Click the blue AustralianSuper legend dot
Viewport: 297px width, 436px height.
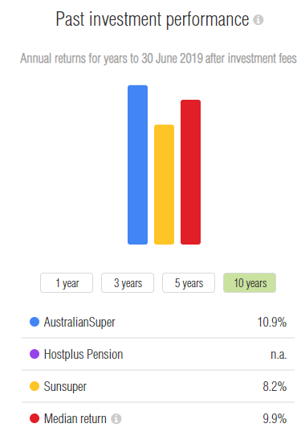[35, 322]
